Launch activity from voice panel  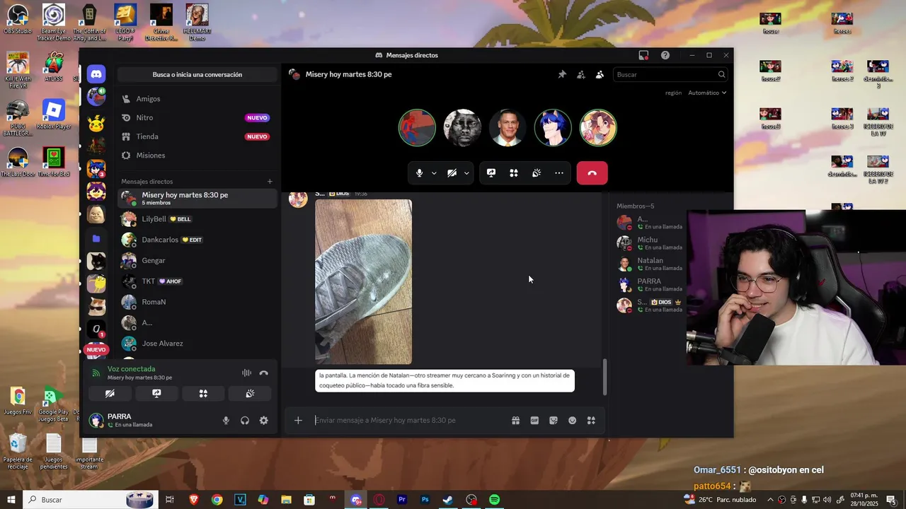point(203,394)
